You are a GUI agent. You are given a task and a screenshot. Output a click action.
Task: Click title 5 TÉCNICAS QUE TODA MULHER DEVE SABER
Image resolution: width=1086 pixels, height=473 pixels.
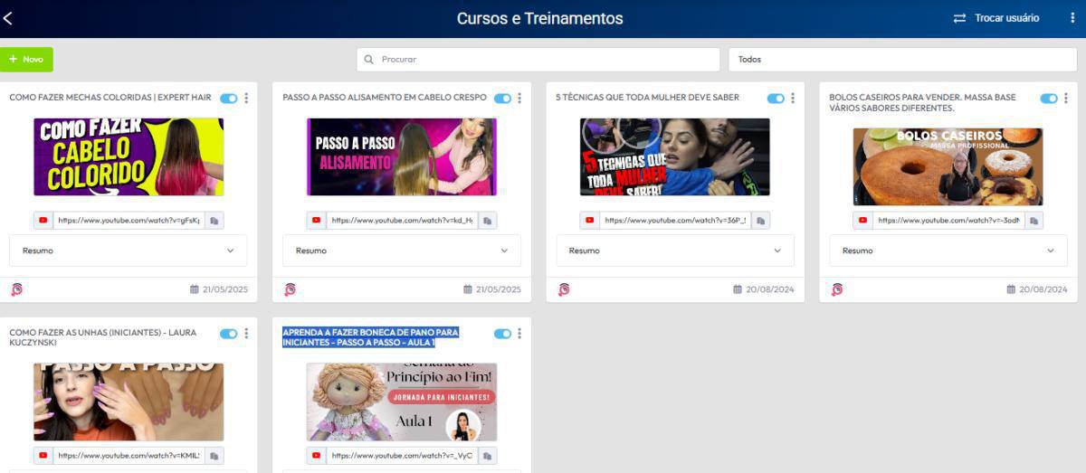pyautogui.click(x=648, y=98)
